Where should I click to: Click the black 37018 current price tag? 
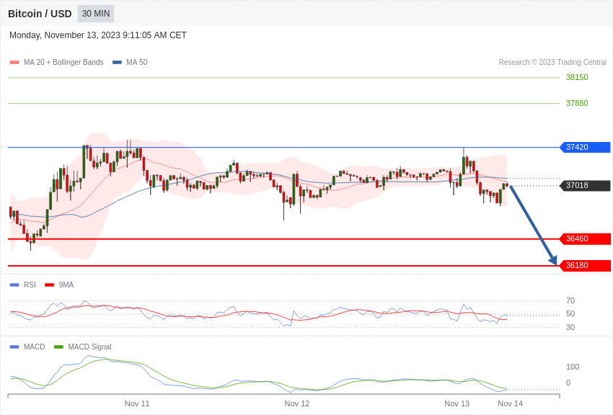pos(586,185)
